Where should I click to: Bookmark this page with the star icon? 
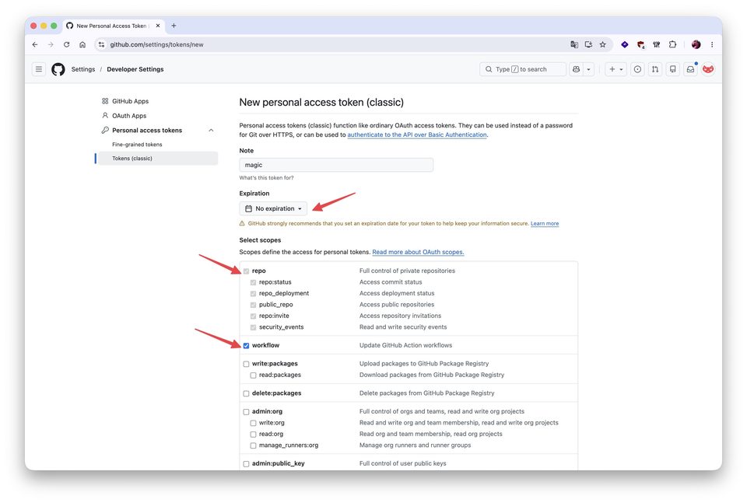pyautogui.click(x=602, y=45)
